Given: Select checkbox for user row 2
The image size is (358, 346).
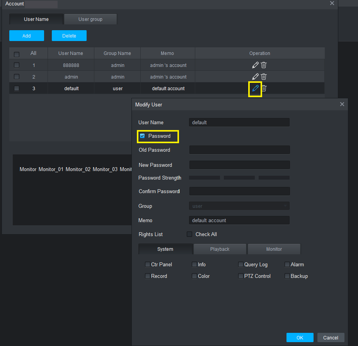Looking at the screenshot, I should 17,77.
